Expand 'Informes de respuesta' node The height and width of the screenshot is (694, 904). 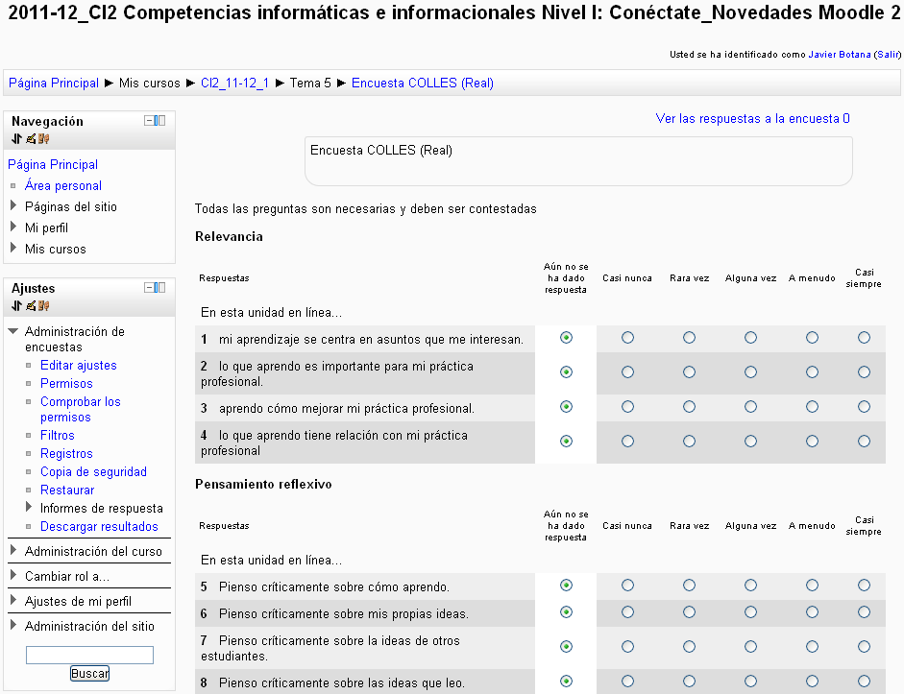30,508
